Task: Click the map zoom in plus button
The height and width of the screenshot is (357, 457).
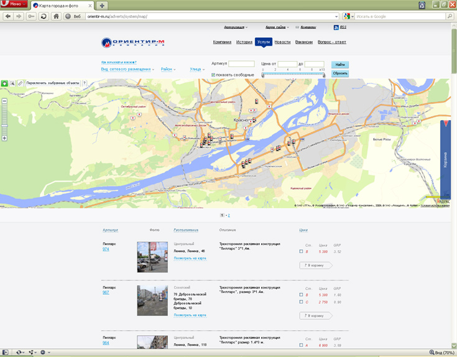Action: (x=4, y=138)
